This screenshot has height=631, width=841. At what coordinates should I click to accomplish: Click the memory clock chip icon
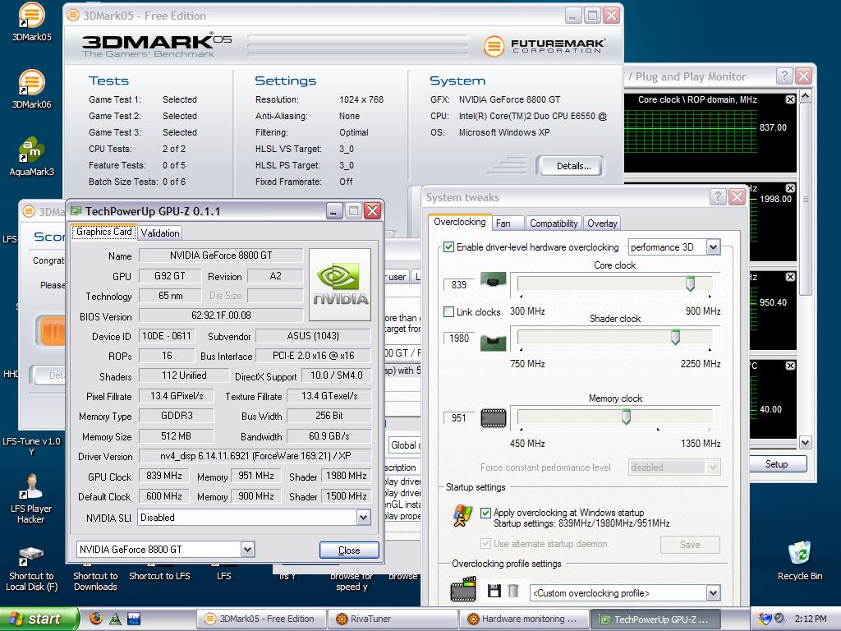[494, 418]
